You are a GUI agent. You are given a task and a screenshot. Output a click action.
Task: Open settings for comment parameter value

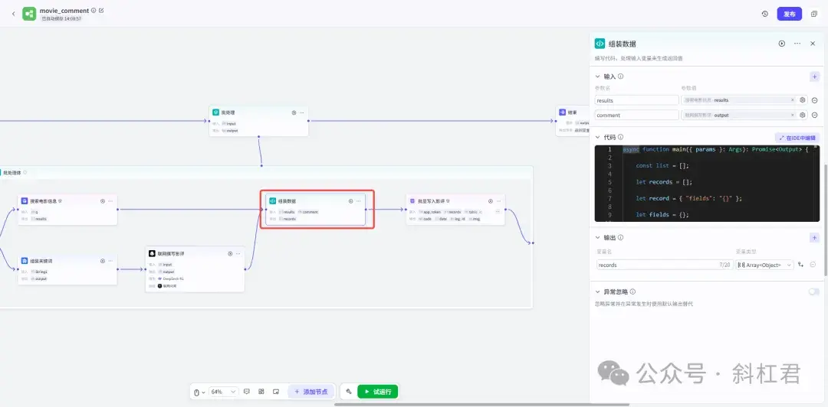coord(803,115)
